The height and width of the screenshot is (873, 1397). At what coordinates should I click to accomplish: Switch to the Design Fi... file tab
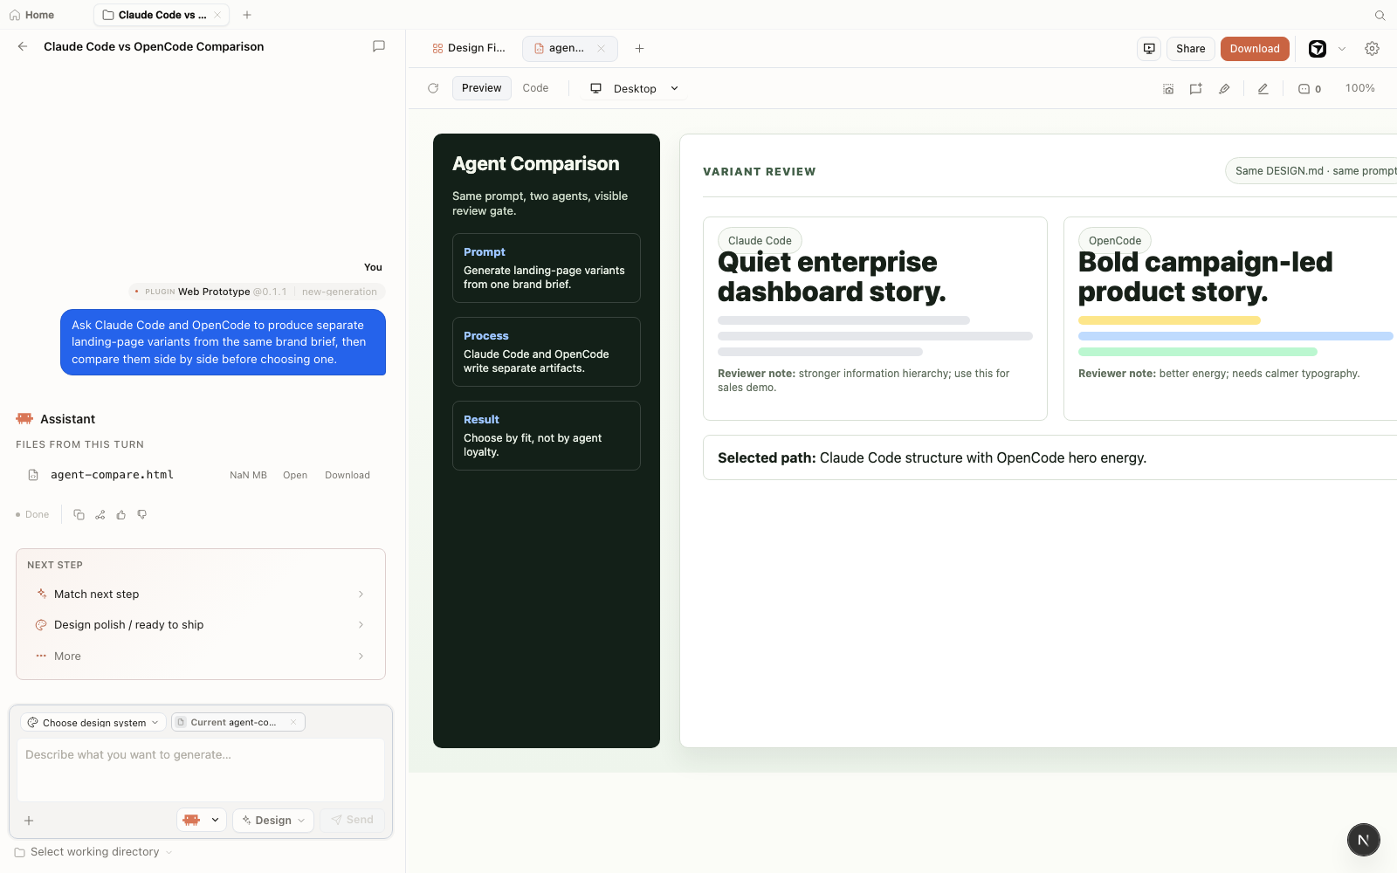click(x=469, y=48)
